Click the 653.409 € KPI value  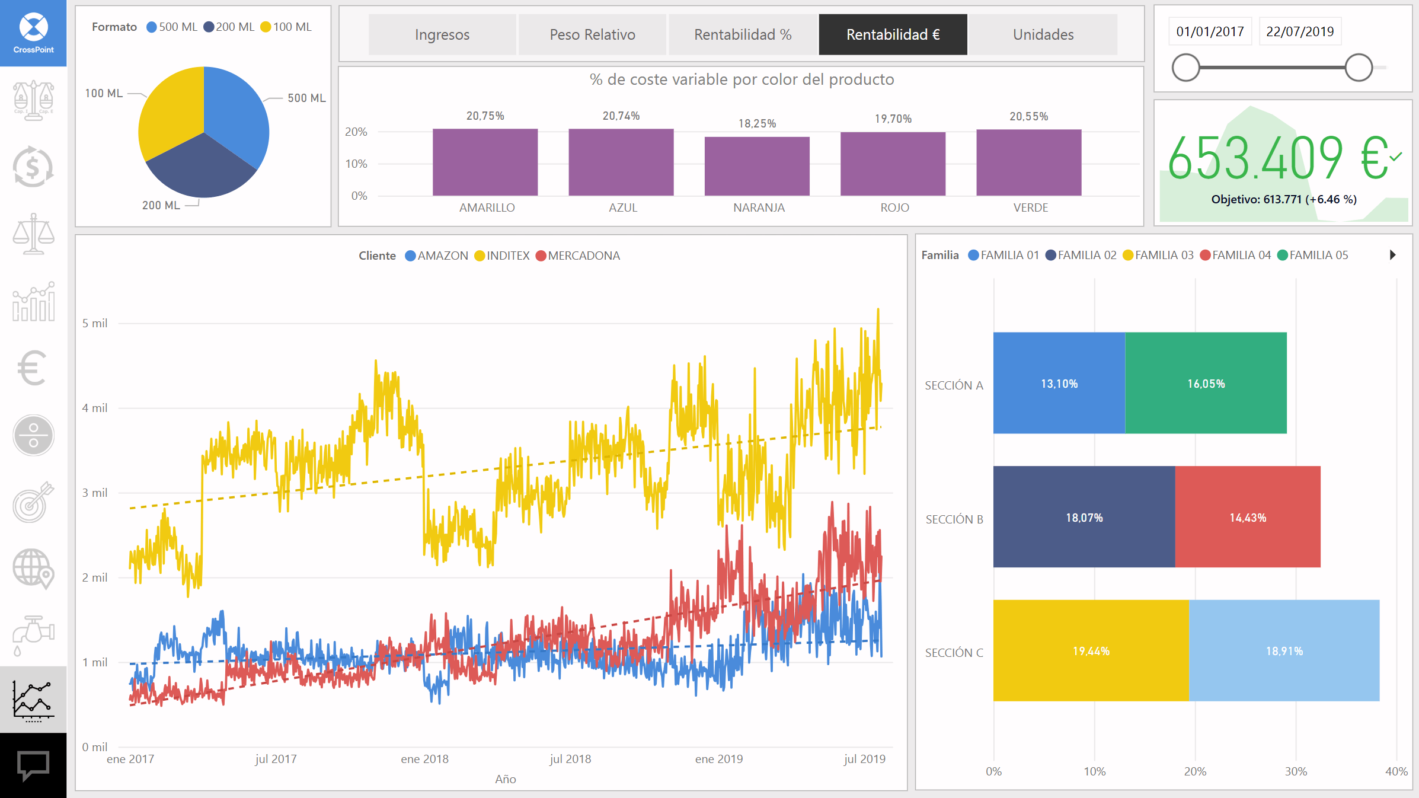[1278, 158]
